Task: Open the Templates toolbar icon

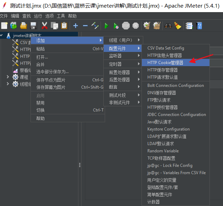Action: (14, 26)
